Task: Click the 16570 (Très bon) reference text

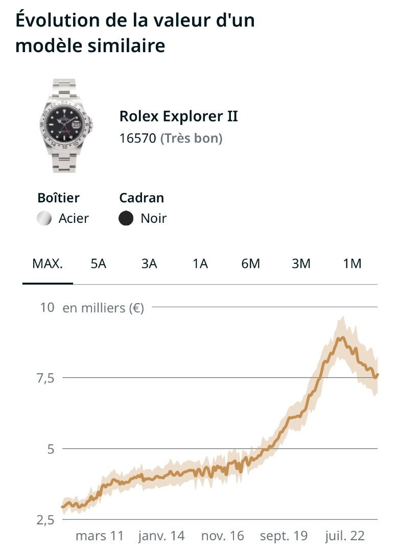Action: (171, 139)
